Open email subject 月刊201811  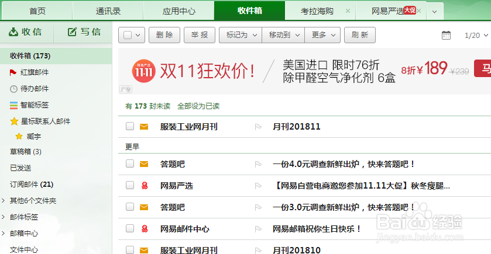297,127
